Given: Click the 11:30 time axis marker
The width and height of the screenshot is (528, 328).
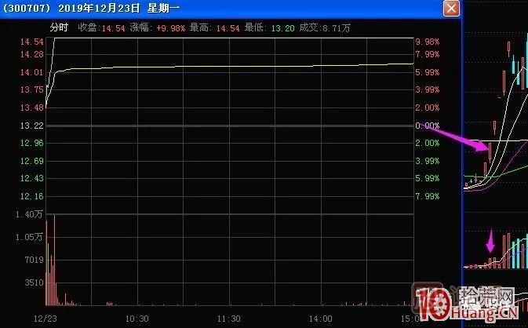Looking at the screenshot, I should point(228,319).
